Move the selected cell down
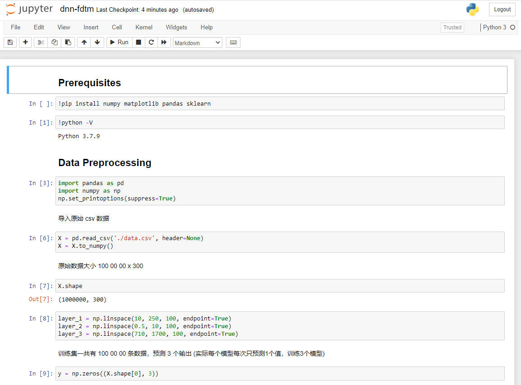 [x=97, y=42]
